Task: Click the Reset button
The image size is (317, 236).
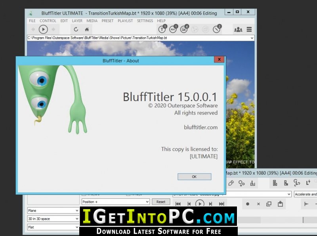Action: coord(161,202)
